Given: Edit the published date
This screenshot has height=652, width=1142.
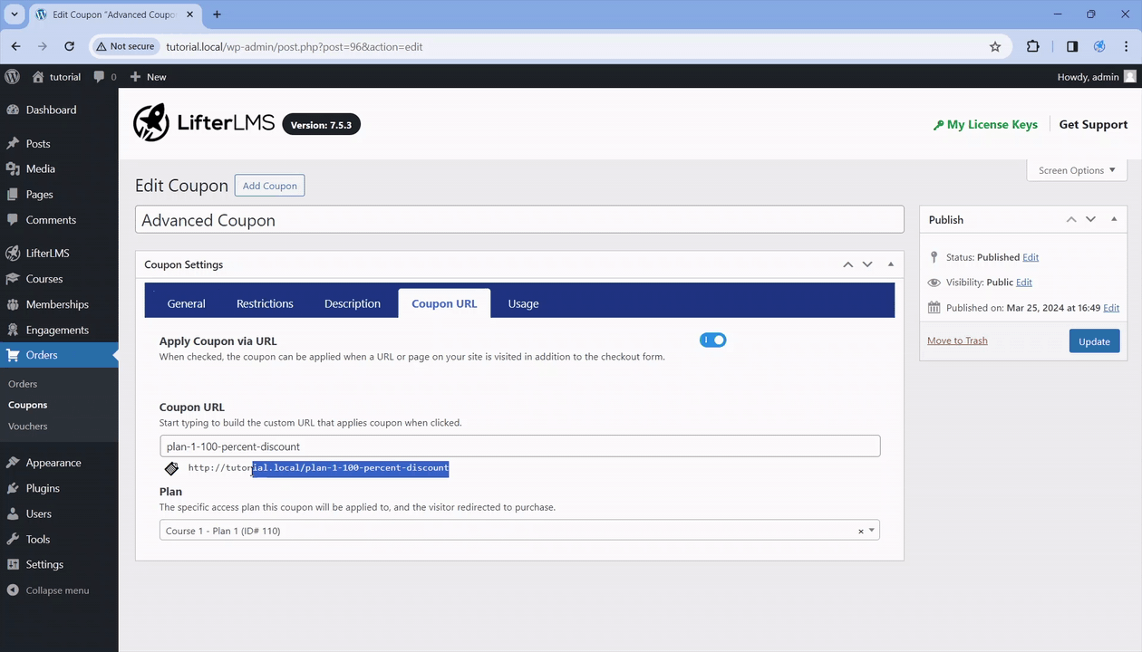Looking at the screenshot, I should pos(1111,308).
